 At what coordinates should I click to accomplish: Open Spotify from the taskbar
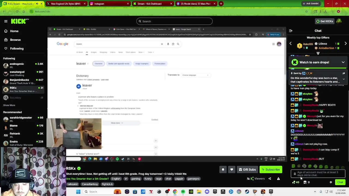(183, 192)
